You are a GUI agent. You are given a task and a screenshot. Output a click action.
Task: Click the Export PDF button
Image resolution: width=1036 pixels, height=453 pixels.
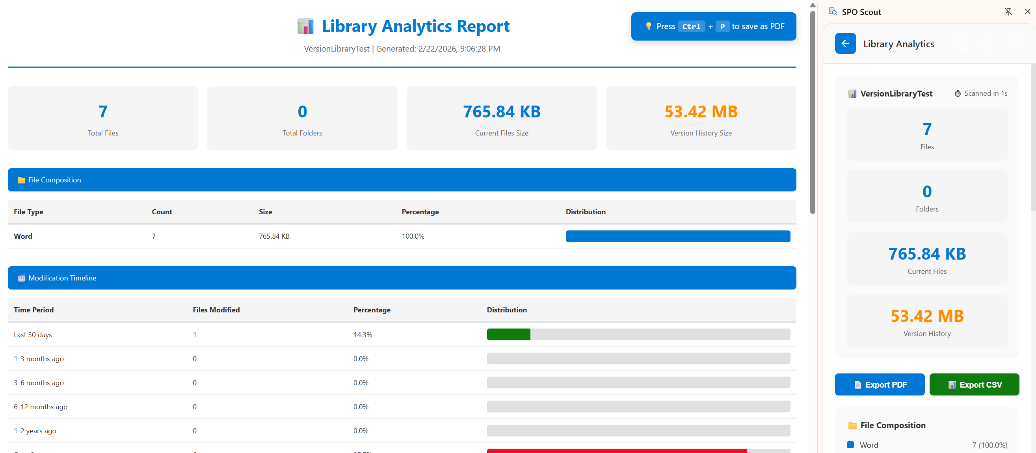coord(880,384)
